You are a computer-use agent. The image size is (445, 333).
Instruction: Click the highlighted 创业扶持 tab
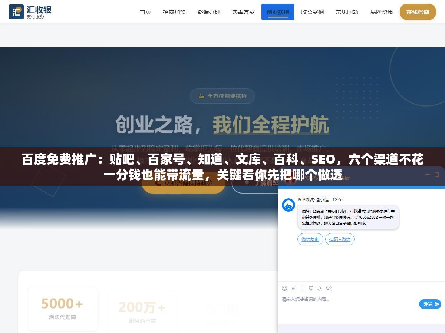[278, 12]
